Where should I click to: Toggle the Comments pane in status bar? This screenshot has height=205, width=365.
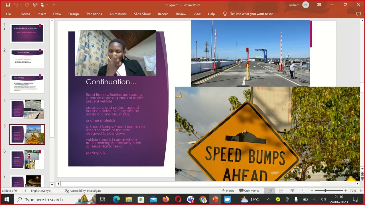click(249, 191)
